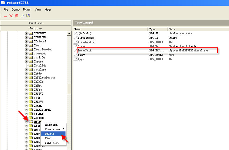Expand the IpInIp registry key
Screen dimensions: 229x150
pos(26,82)
